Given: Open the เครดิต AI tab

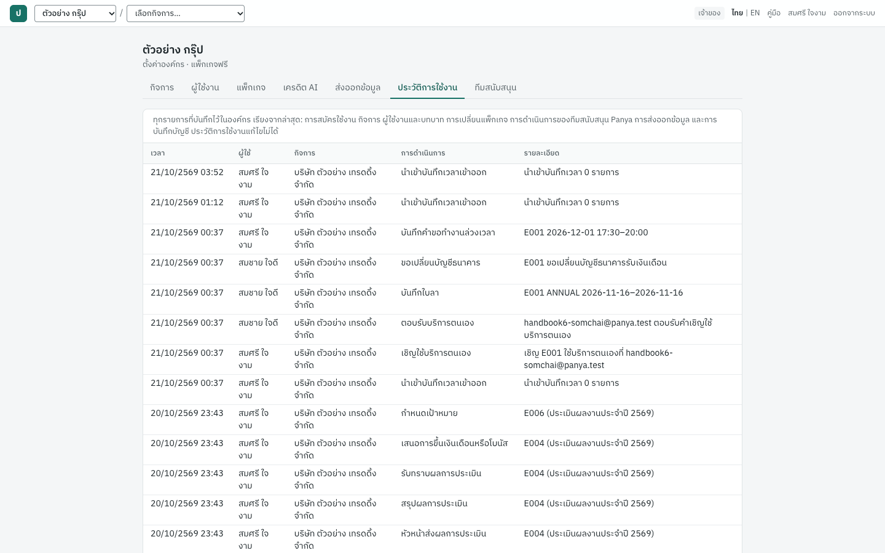Looking at the screenshot, I should [301, 87].
